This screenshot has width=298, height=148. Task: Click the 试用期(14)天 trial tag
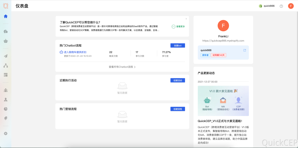(218, 55)
